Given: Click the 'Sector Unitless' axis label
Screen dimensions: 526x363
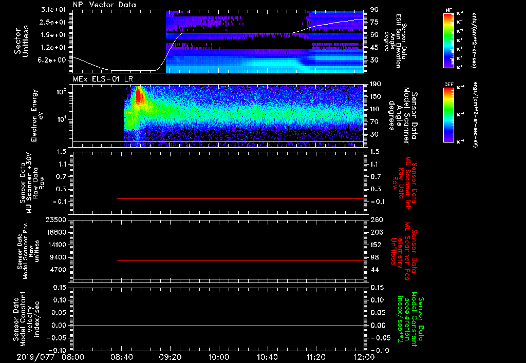Looking at the screenshot, I should pyautogui.click(x=22, y=41).
